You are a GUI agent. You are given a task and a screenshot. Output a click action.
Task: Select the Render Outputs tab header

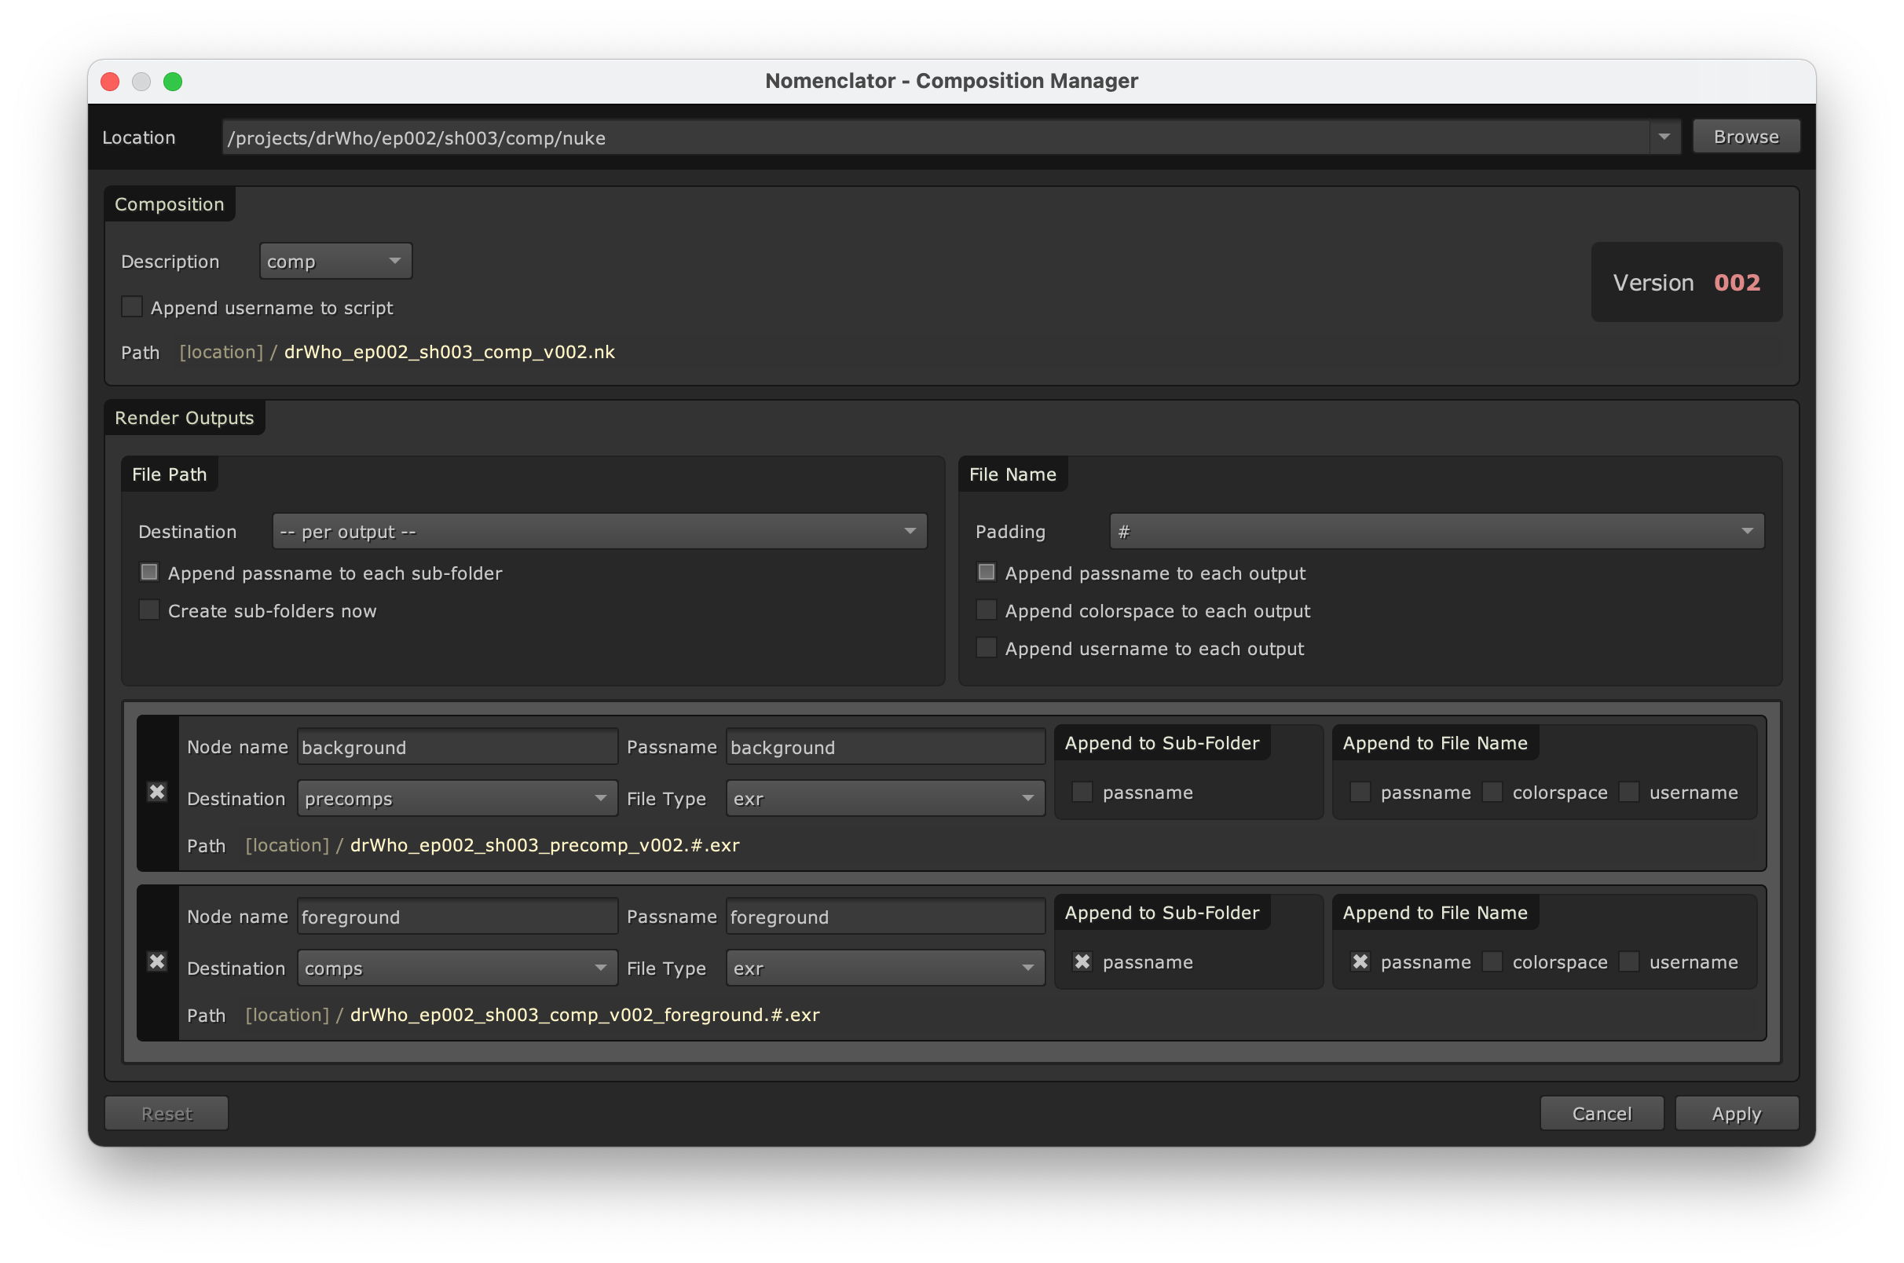185,418
